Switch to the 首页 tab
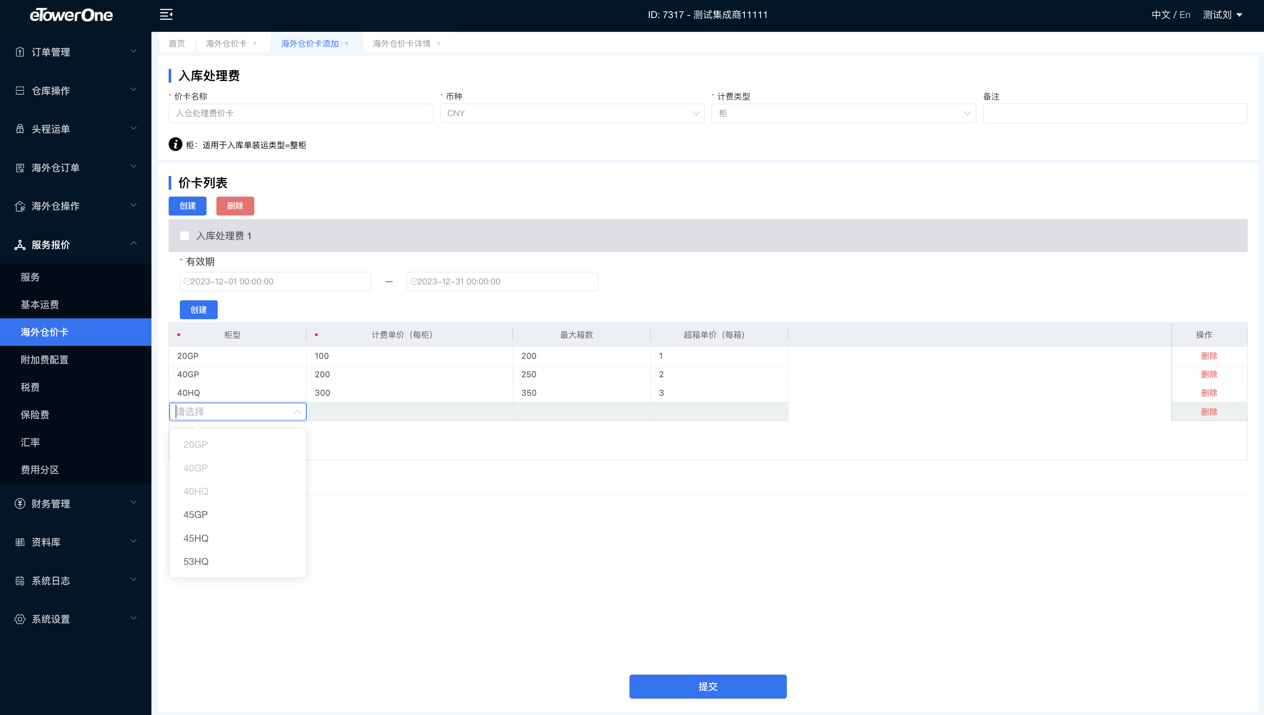Image resolution: width=1264 pixels, height=715 pixels. click(x=177, y=44)
